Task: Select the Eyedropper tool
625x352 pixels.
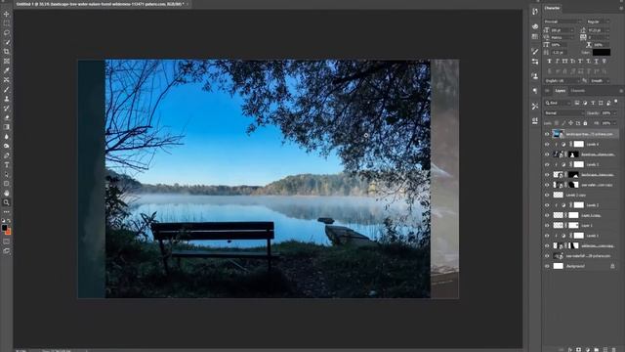Action: point(7,70)
